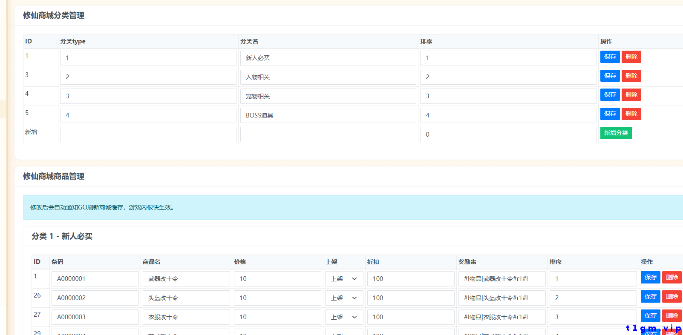Save the 头盔改十令 product row
683x335 pixels.
650,296
